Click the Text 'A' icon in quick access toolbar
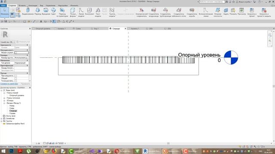275x154 pixels. [x=41, y=21]
